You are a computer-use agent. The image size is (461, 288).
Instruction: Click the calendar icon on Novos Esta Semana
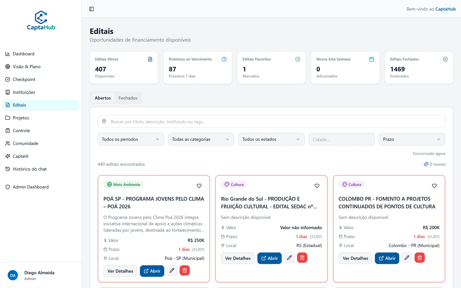click(x=372, y=59)
